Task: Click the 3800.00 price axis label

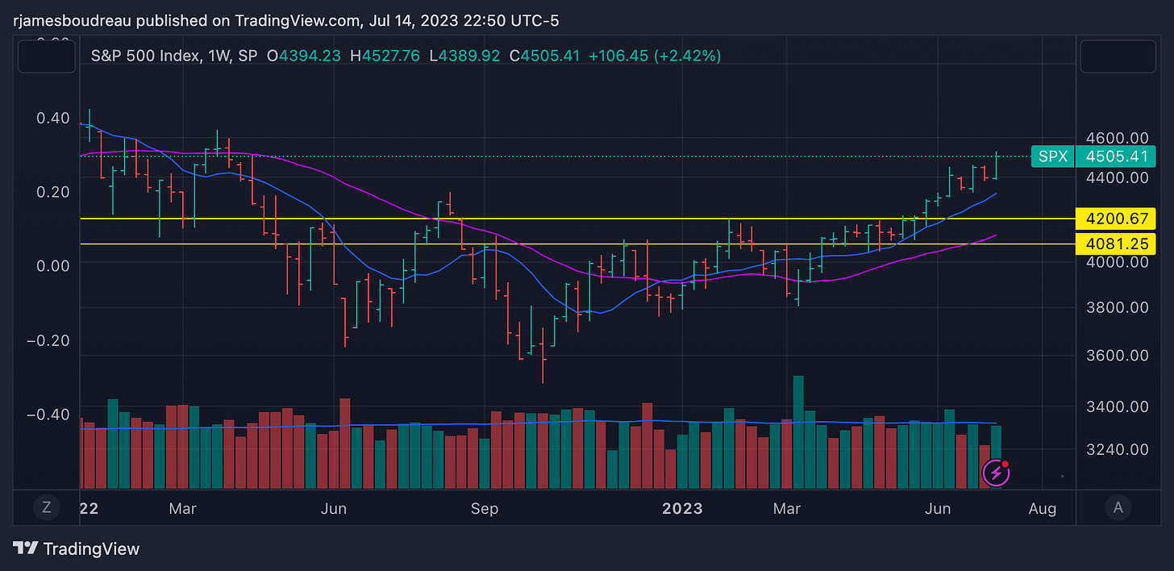Action: (1117, 307)
